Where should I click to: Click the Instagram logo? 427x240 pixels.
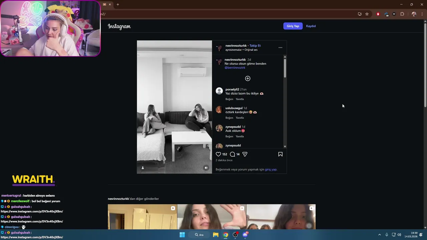[119, 26]
